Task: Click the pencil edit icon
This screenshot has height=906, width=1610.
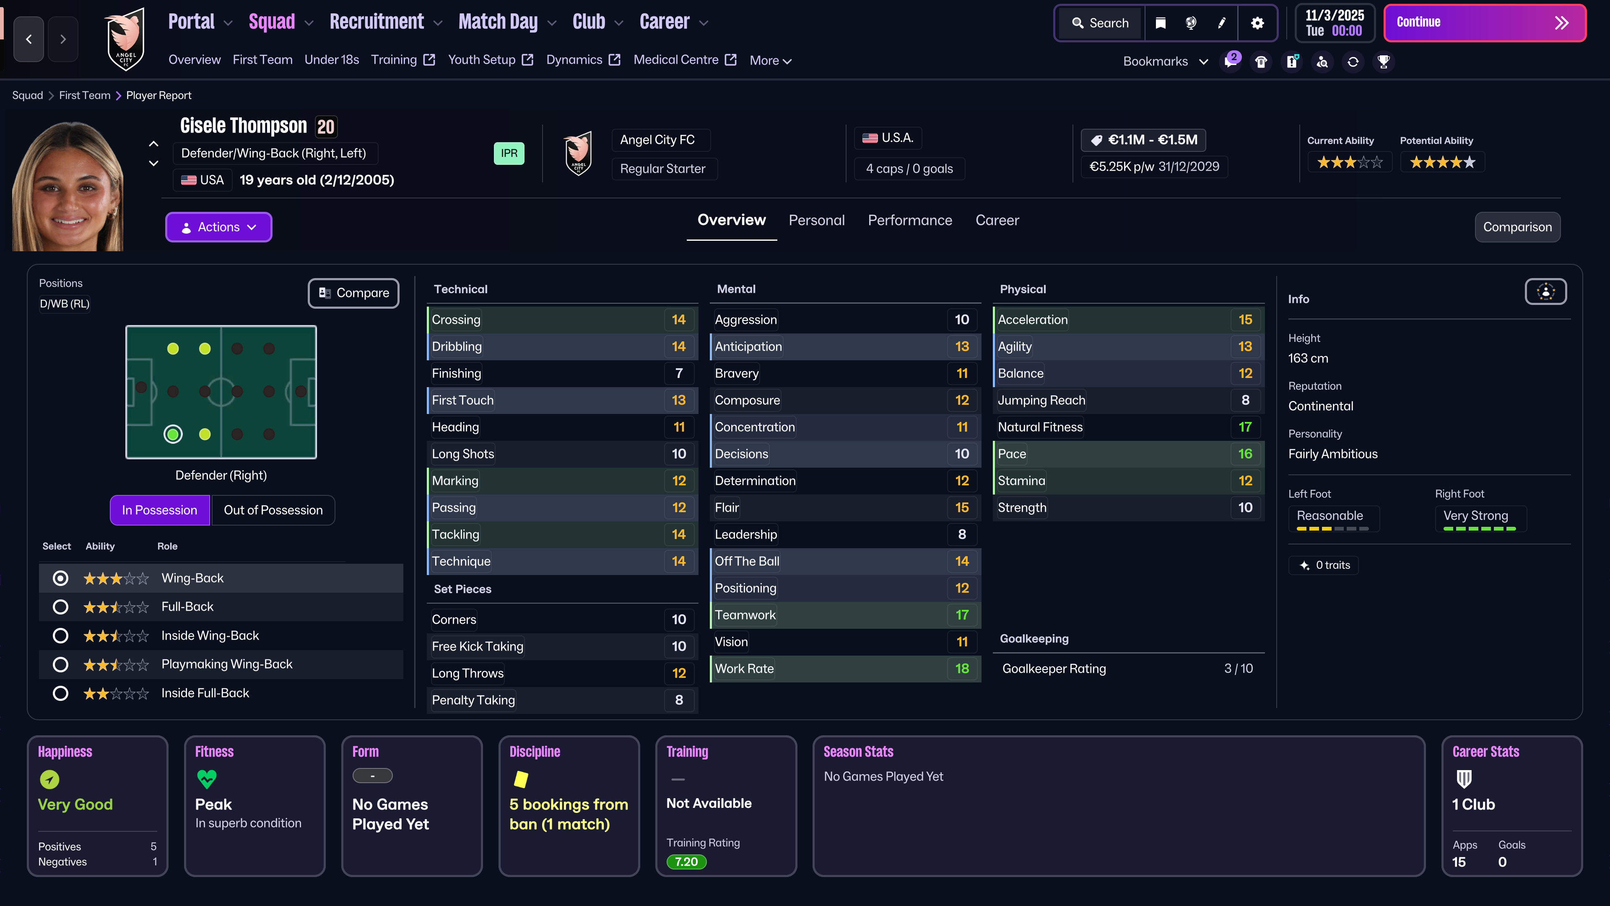Action: coord(1222,23)
